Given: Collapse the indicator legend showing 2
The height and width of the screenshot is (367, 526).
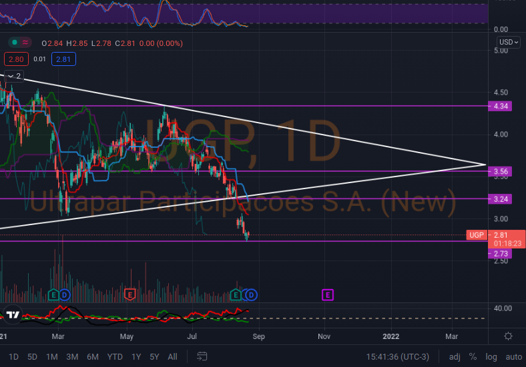Looking at the screenshot, I should 14,76.
